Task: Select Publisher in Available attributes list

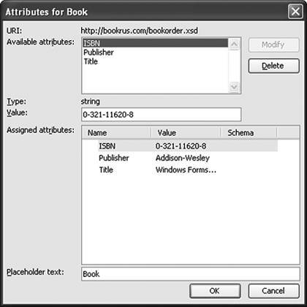Action: (x=155, y=53)
